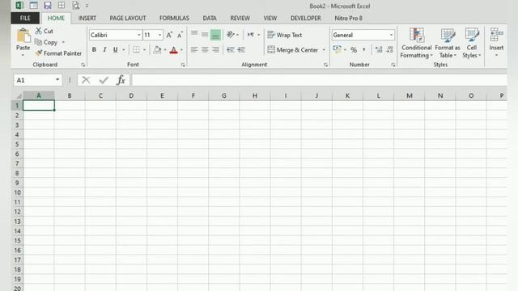Open Conditional Formatting menu
This screenshot has height=291, width=518.
pyautogui.click(x=416, y=43)
